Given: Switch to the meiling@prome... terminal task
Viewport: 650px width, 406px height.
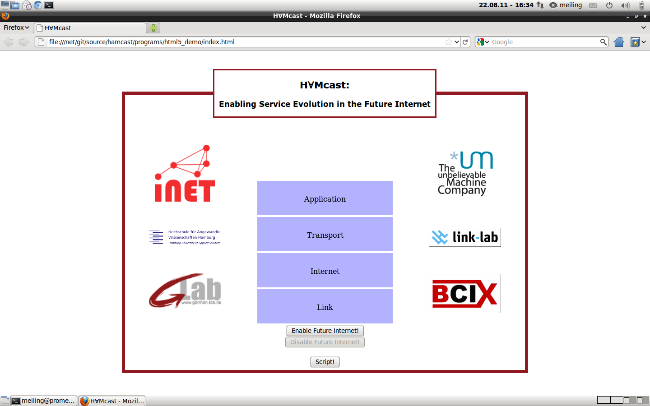Looking at the screenshot, I should pyautogui.click(x=44, y=401).
